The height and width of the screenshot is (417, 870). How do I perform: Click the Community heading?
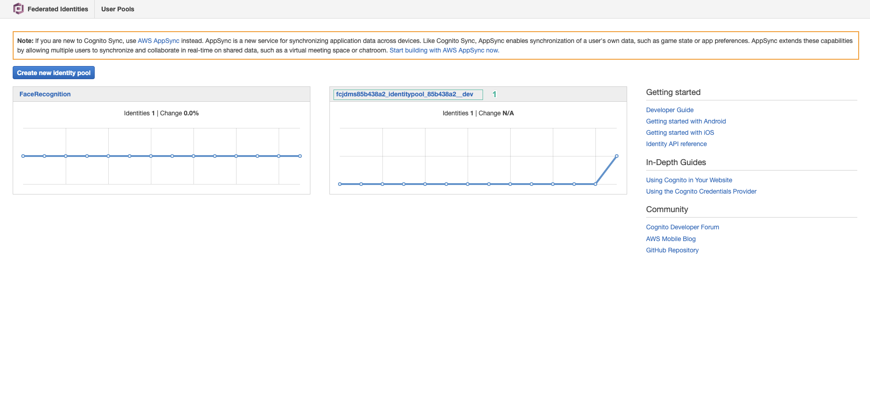667,209
